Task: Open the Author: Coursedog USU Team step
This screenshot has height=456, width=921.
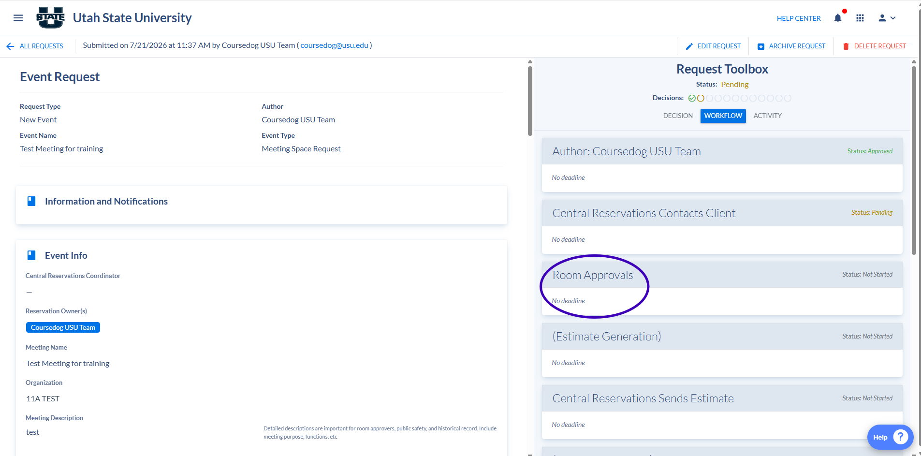Action: click(722, 151)
